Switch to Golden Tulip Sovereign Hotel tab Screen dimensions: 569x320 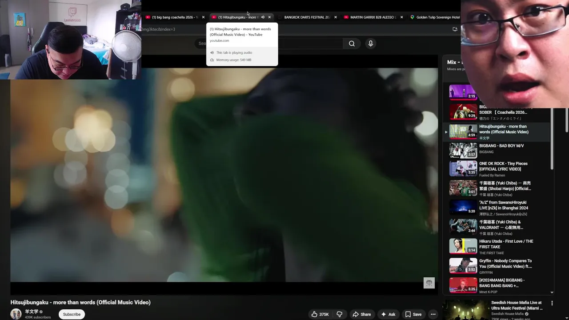point(435,17)
